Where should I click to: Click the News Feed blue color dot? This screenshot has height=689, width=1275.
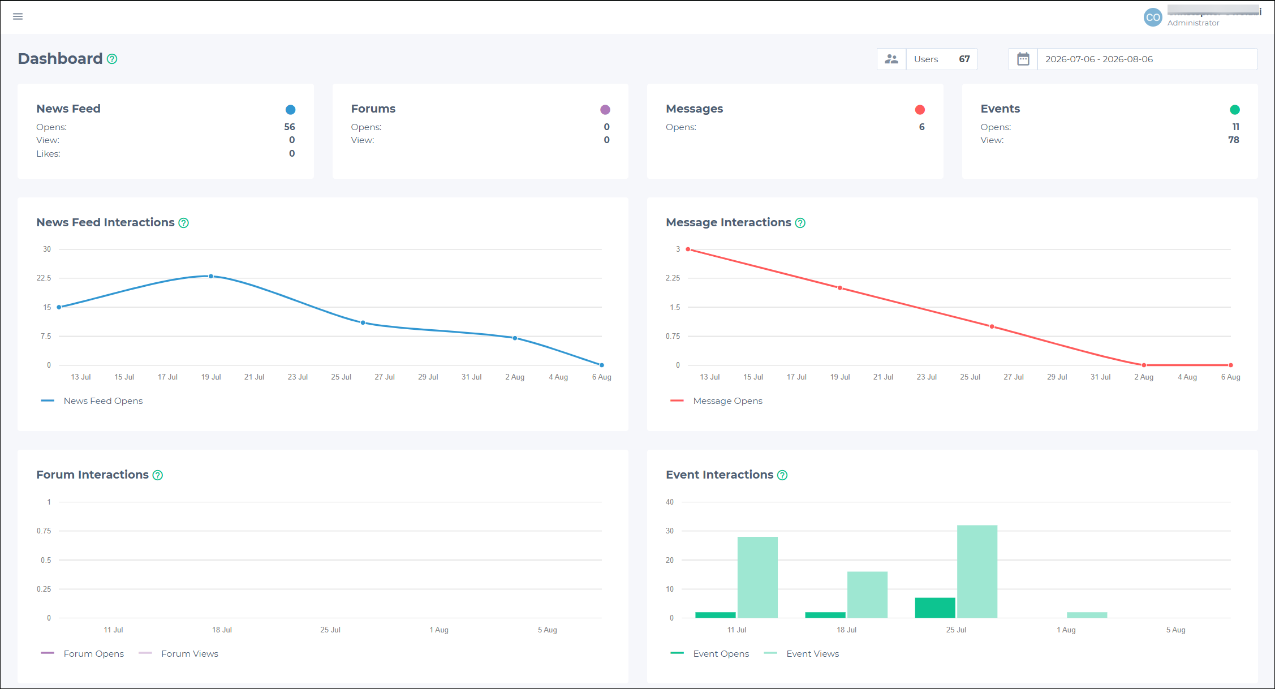pyautogui.click(x=290, y=110)
